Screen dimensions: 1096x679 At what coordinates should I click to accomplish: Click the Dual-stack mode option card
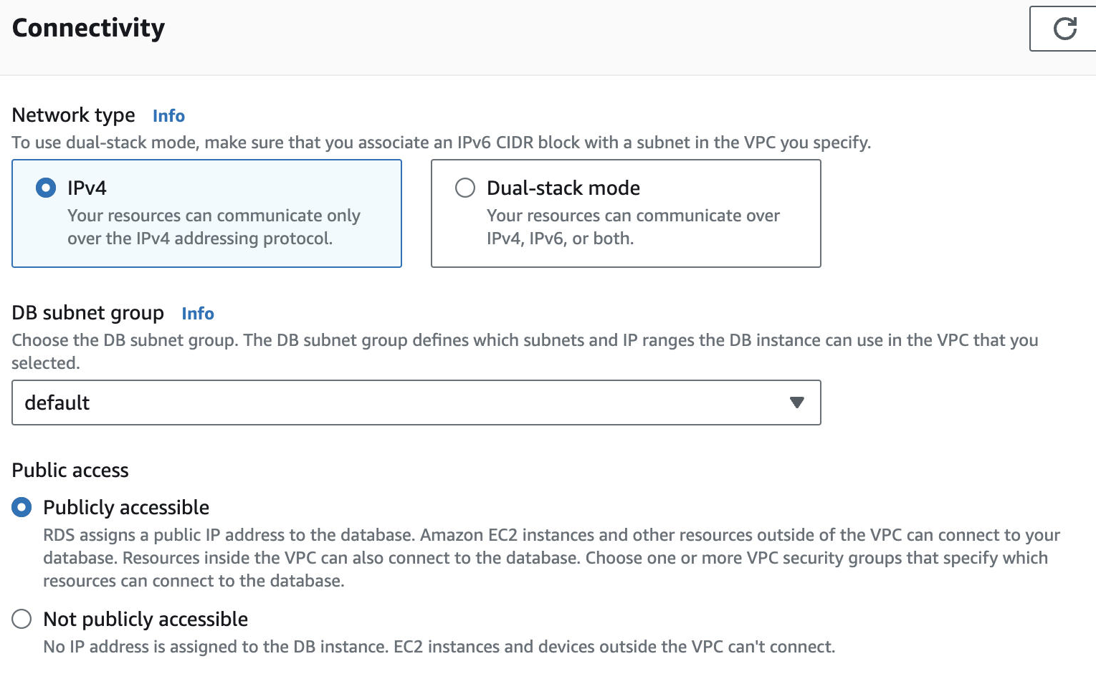coord(625,213)
